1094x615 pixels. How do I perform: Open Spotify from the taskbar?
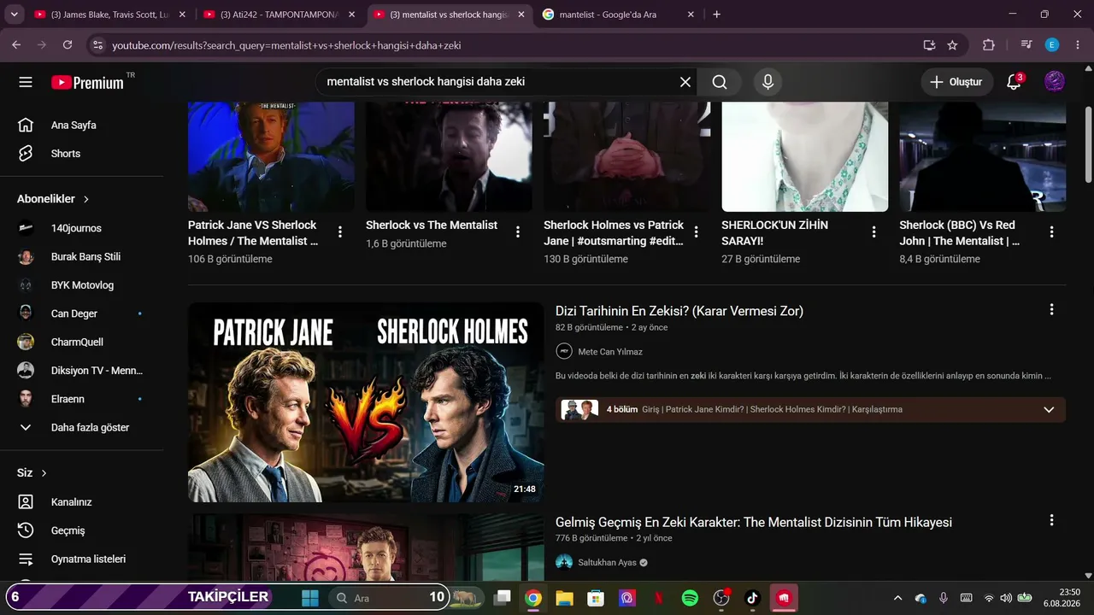click(x=690, y=598)
